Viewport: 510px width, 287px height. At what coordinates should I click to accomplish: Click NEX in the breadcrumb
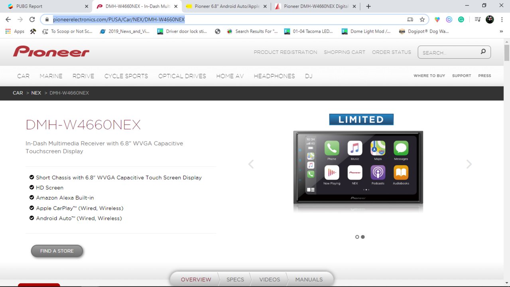(36, 93)
